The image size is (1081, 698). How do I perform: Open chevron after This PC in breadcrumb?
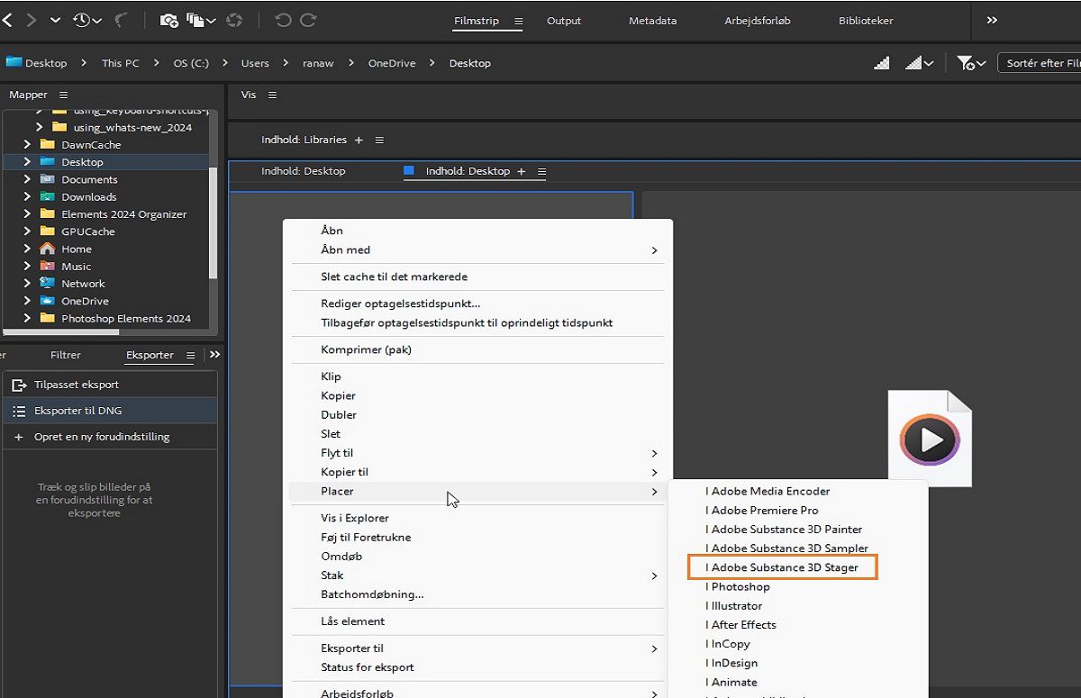(x=157, y=63)
